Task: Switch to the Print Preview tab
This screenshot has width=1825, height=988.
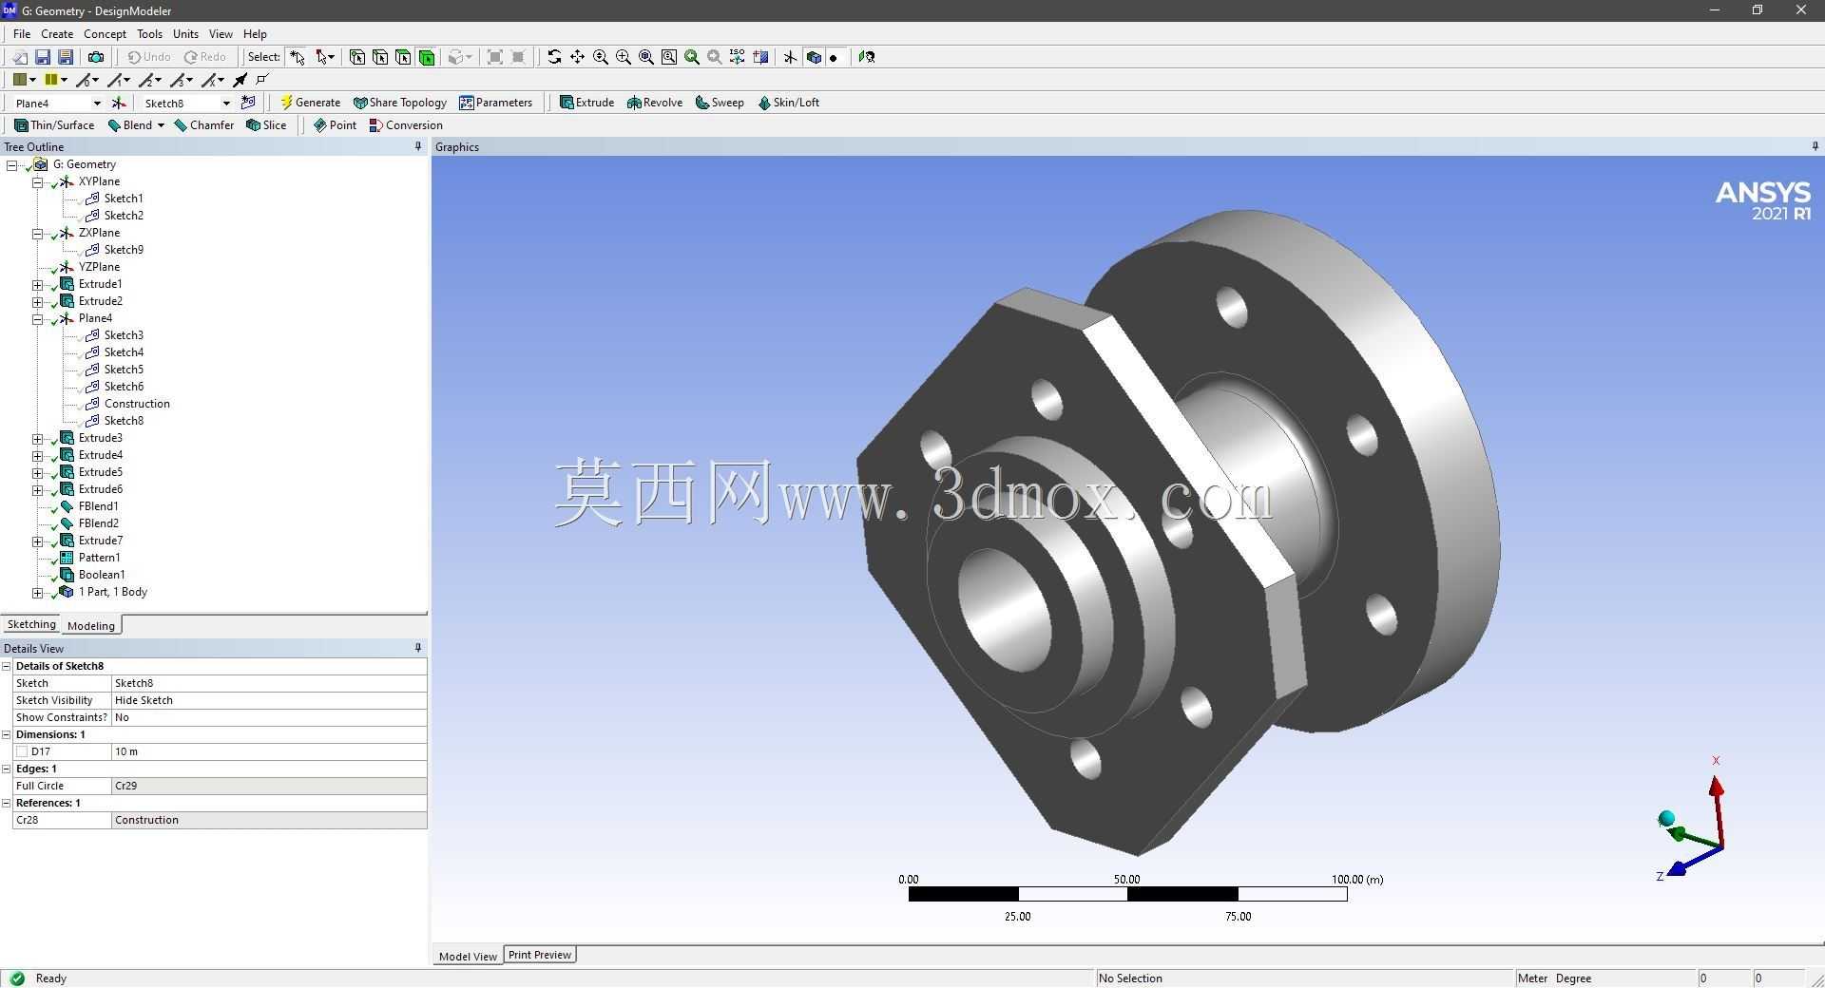Action: pos(540,955)
